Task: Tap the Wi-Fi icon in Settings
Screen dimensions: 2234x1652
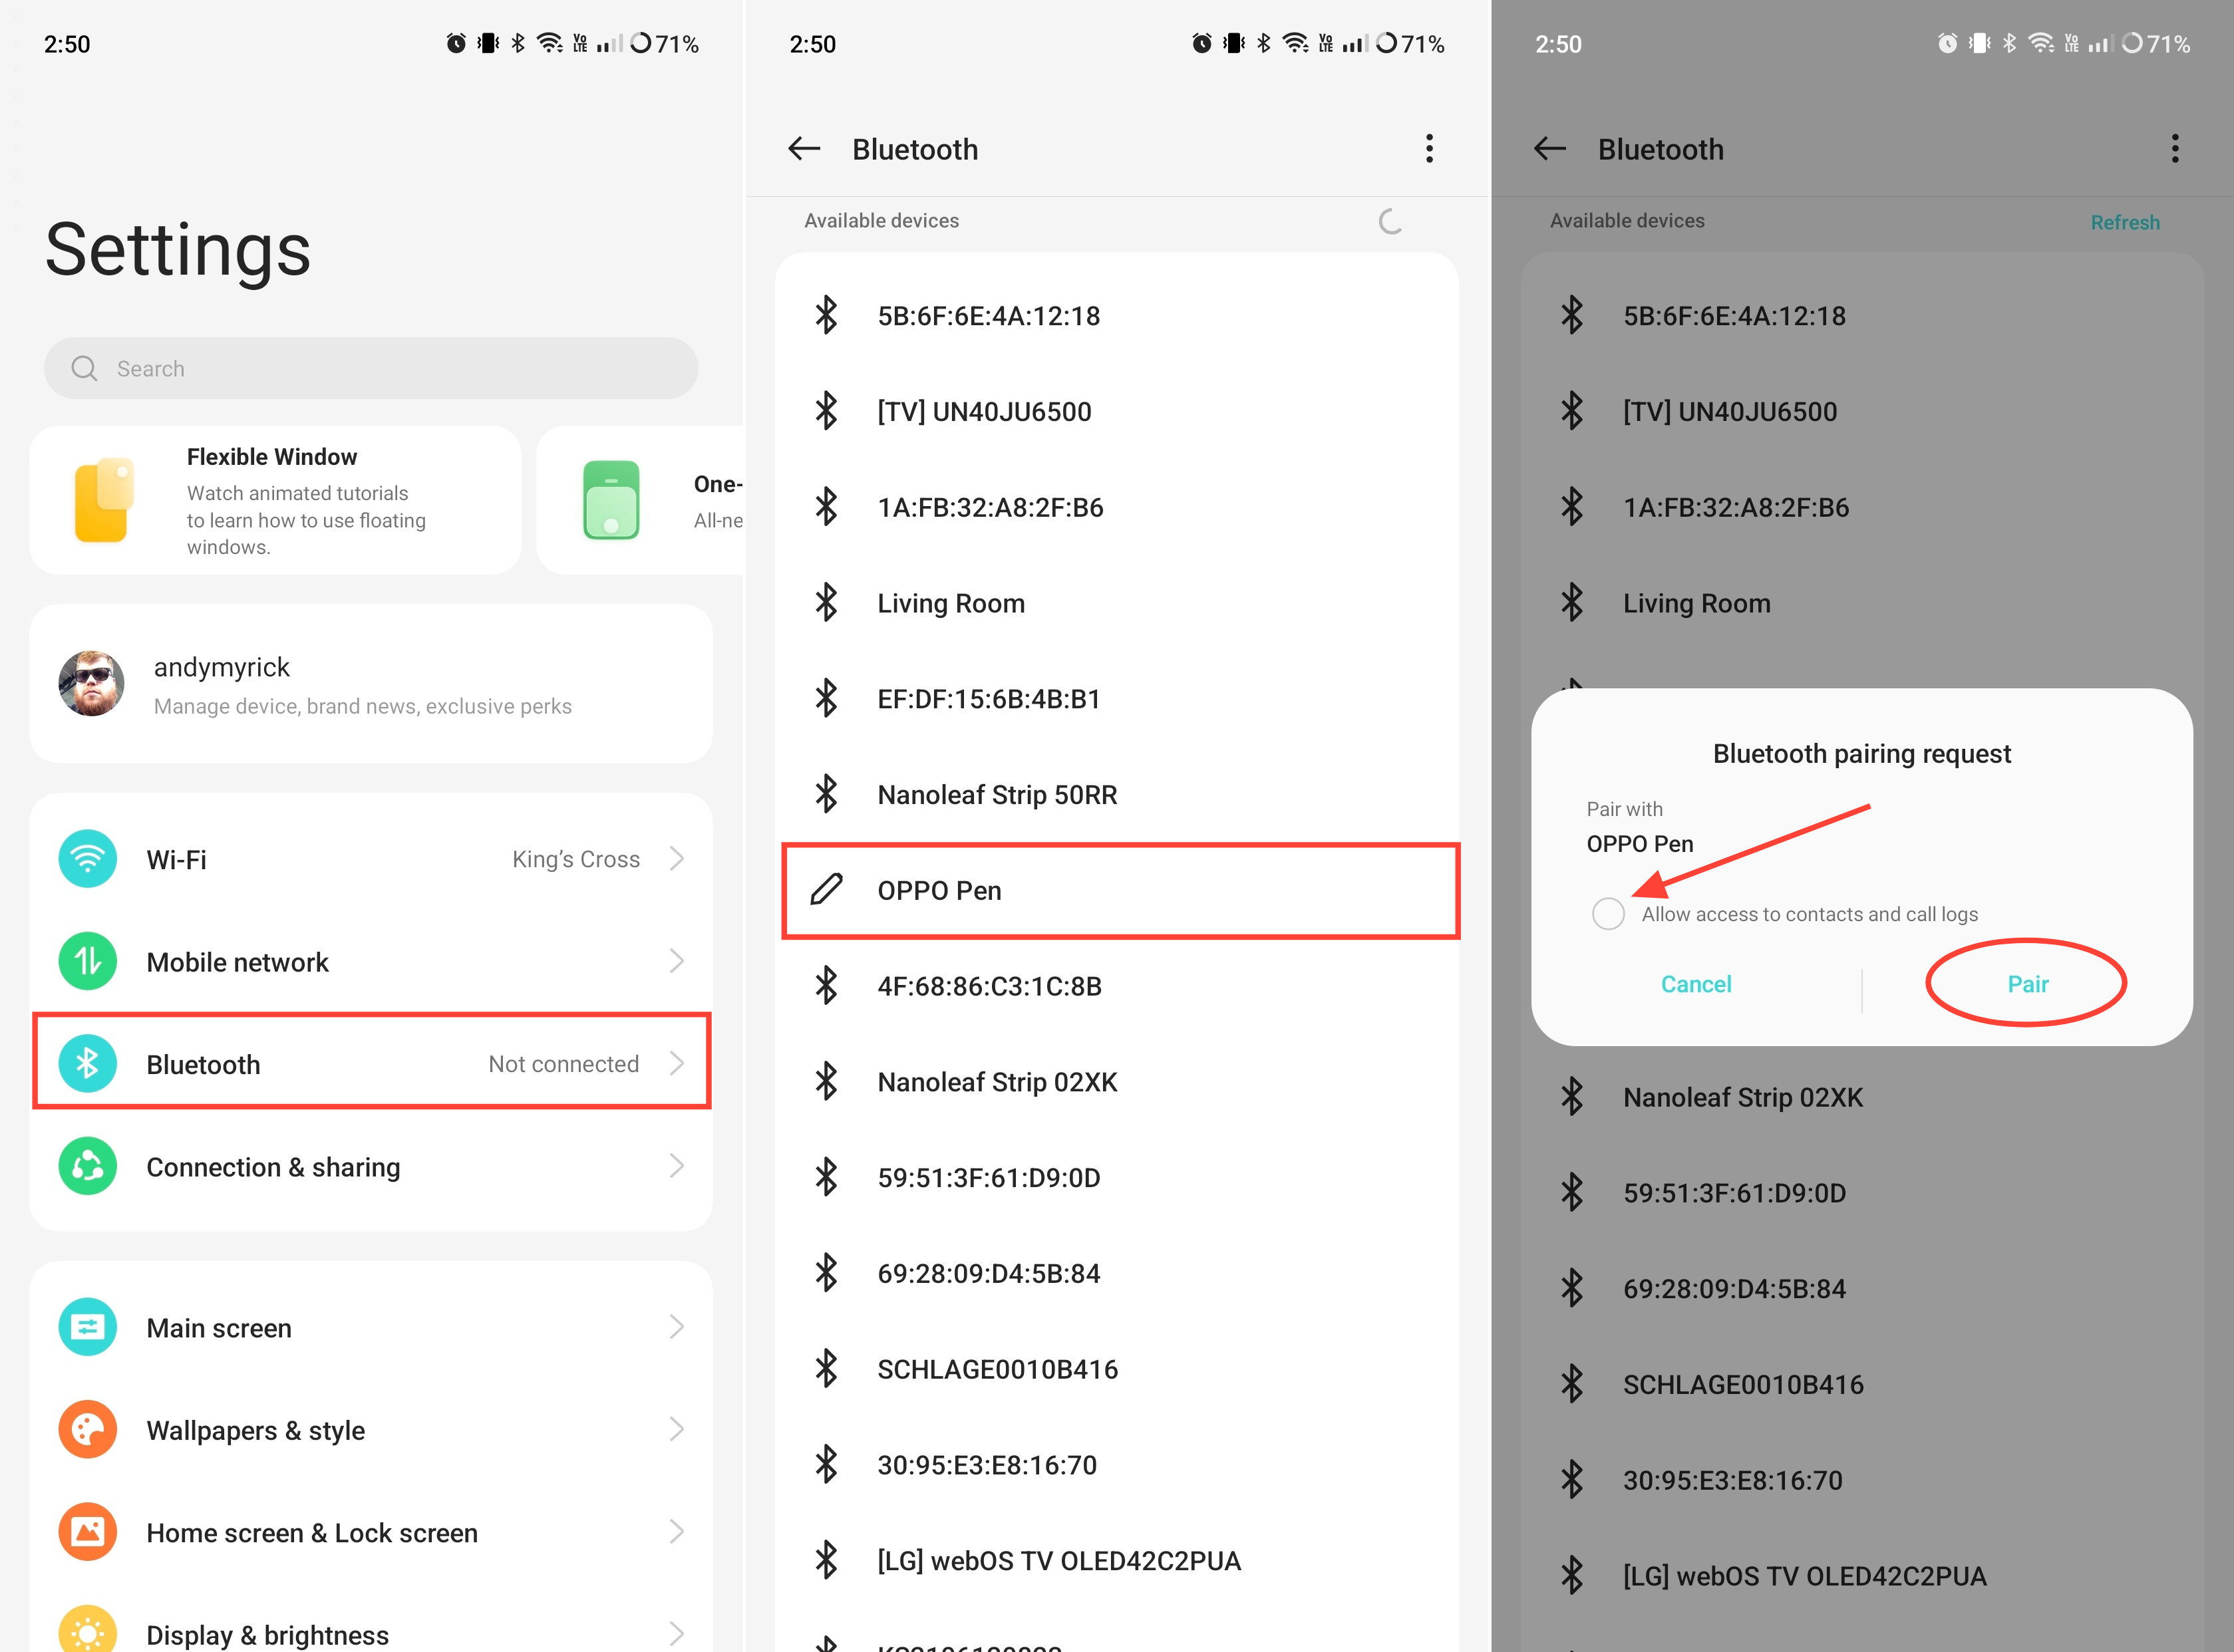Action: 88,859
